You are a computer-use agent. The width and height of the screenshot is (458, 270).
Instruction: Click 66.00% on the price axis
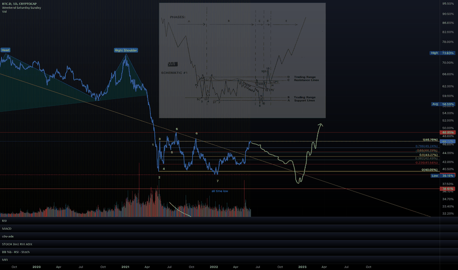tap(448, 74)
